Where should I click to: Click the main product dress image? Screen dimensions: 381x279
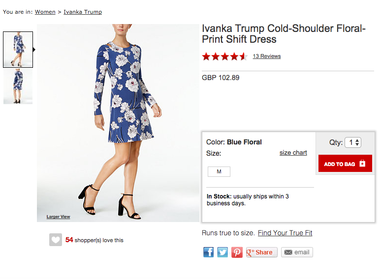click(118, 123)
